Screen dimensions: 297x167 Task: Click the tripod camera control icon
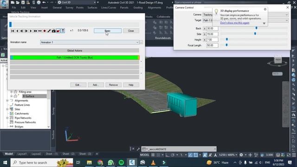click(63, 31)
